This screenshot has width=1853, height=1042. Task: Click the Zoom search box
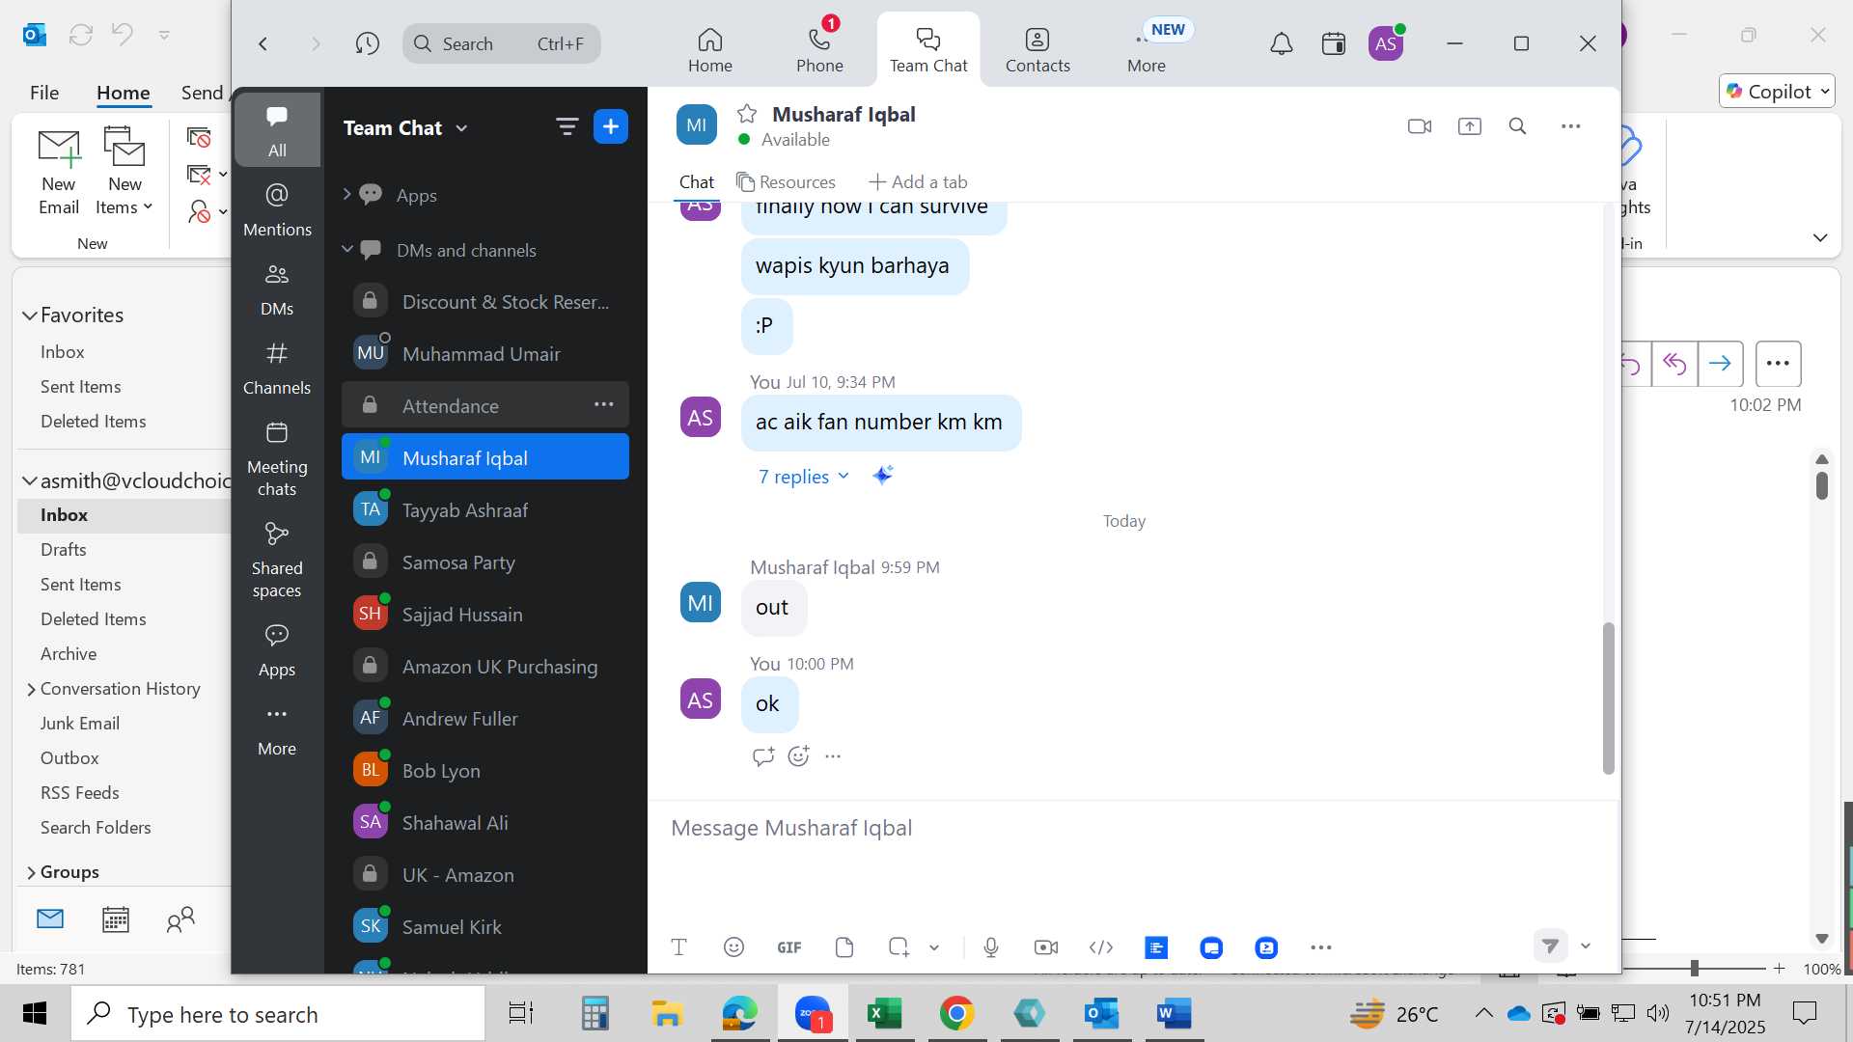coord(502,43)
